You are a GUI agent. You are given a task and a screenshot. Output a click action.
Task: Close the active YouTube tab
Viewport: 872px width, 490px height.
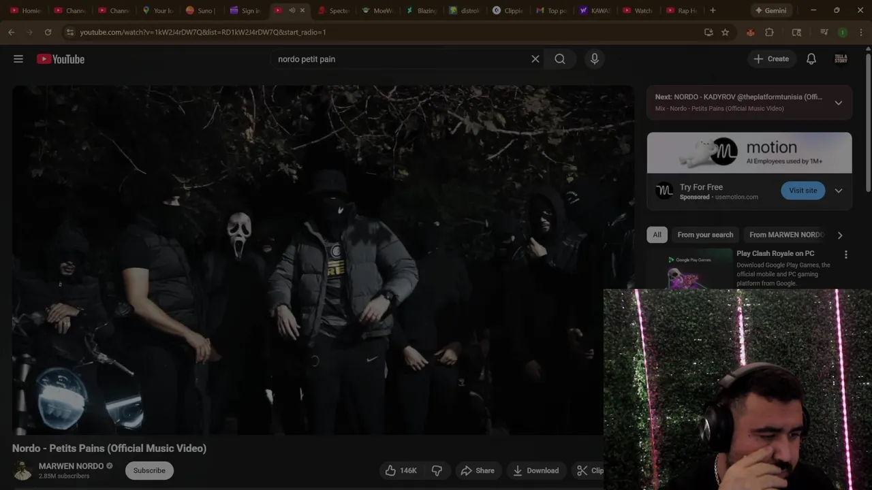point(302,10)
